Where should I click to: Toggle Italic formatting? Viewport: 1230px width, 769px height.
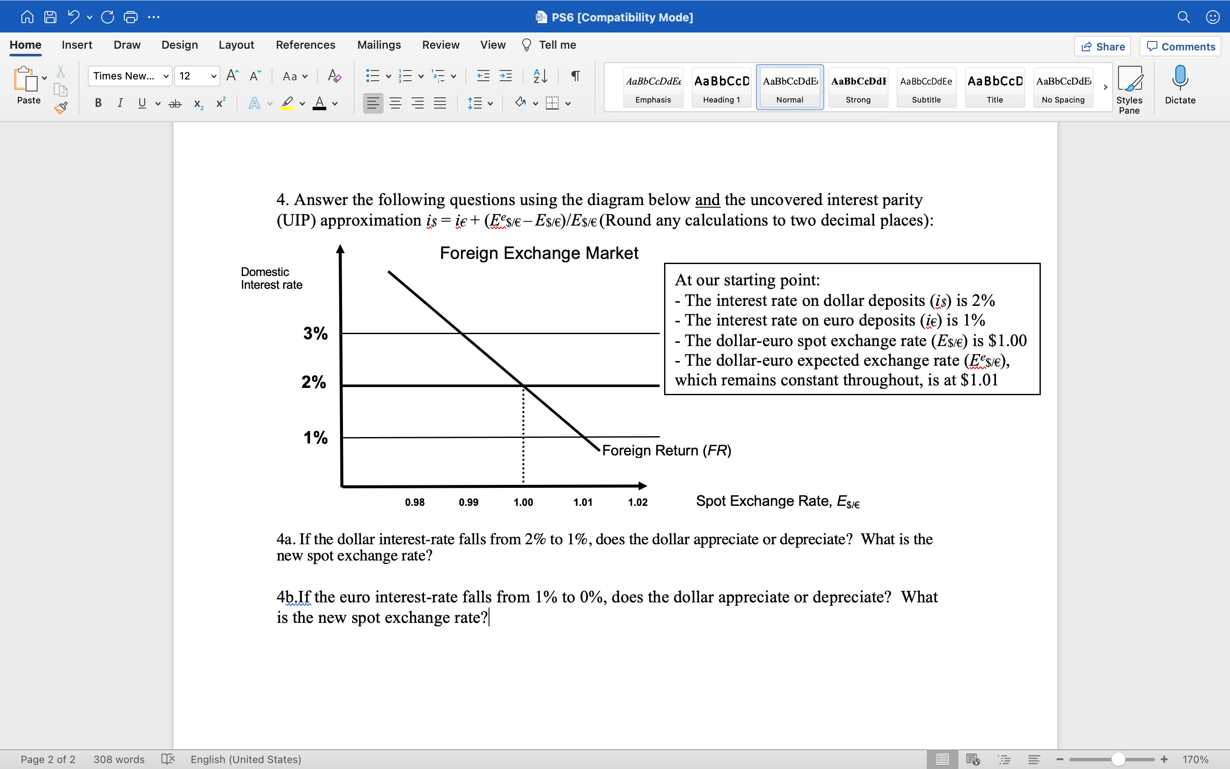pyautogui.click(x=120, y=103)
